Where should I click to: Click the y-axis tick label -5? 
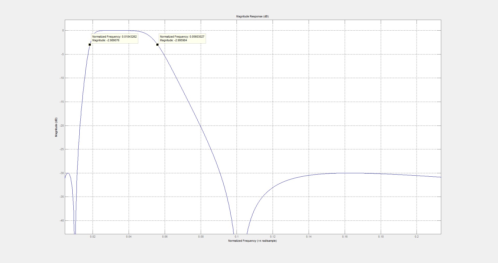[62, 54]
